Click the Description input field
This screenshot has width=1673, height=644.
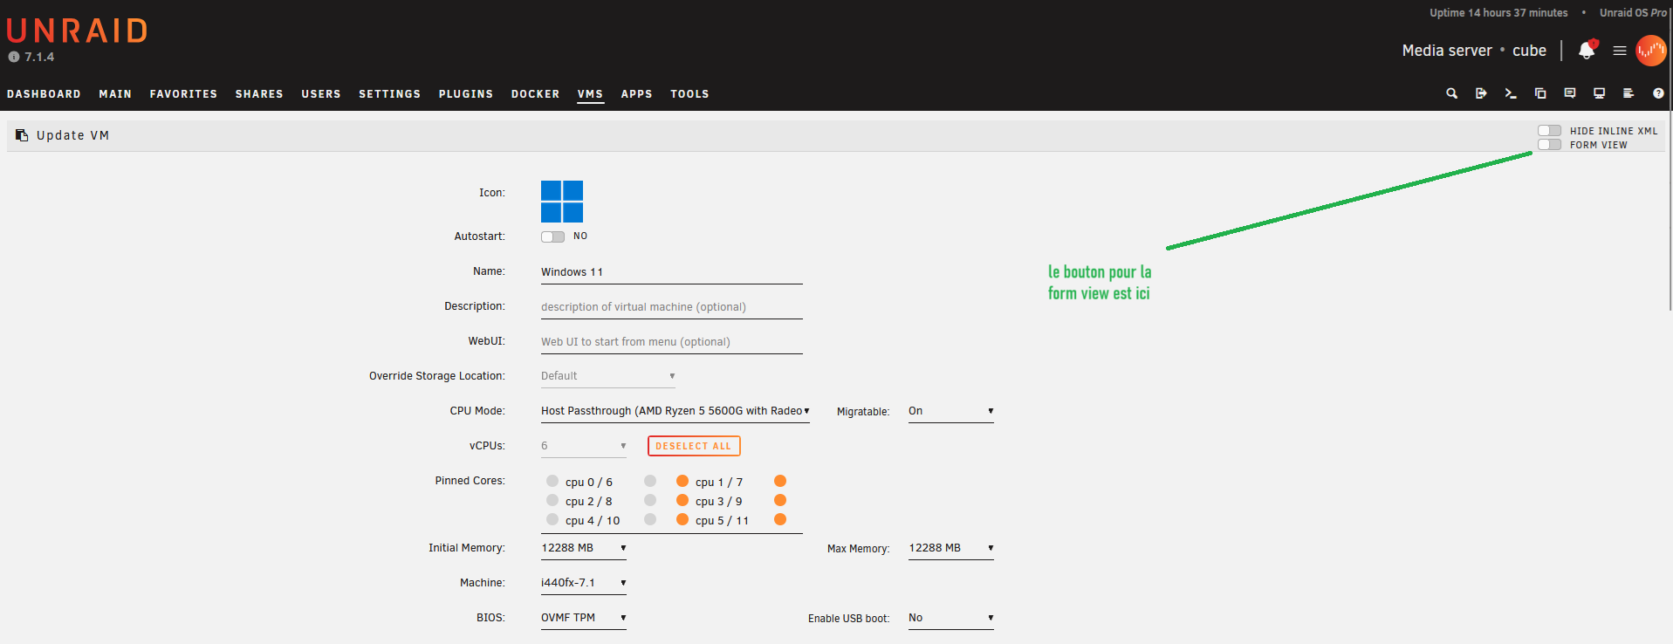click(x=671, y=307)
